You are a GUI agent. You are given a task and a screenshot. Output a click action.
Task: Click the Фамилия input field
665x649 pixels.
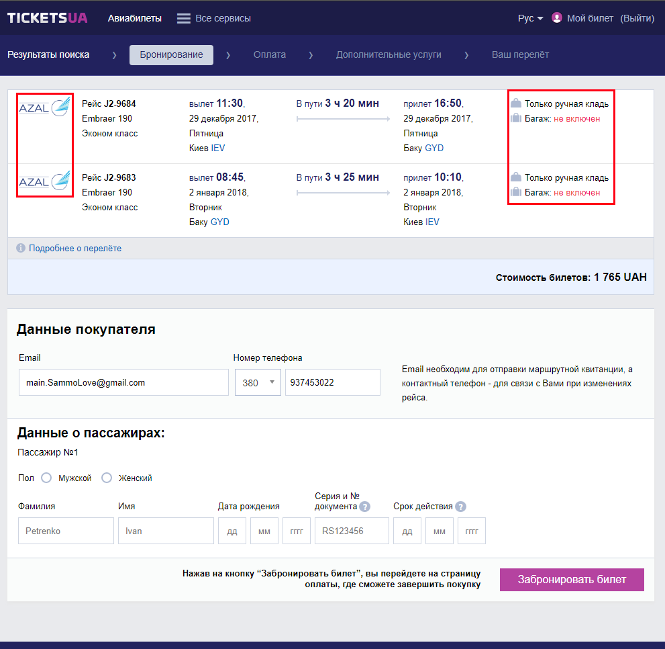(66, 531)
